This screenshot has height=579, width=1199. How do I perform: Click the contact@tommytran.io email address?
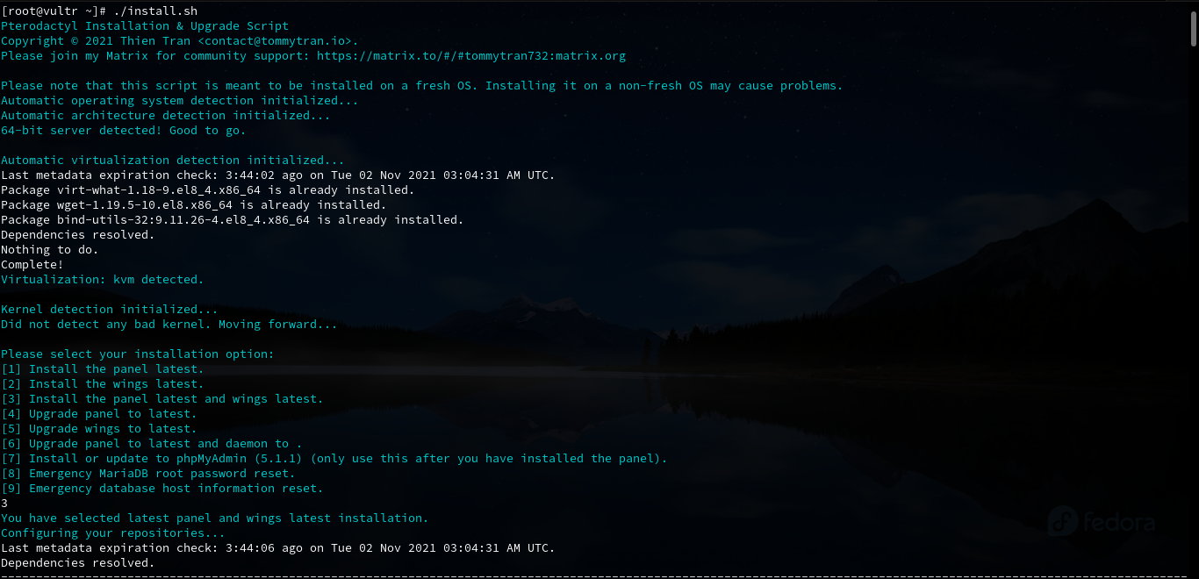[x=277, y=41]
